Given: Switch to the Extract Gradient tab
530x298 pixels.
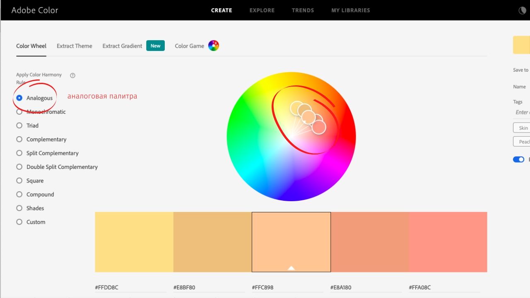Looking at the screenshot, I should (122, 46).
